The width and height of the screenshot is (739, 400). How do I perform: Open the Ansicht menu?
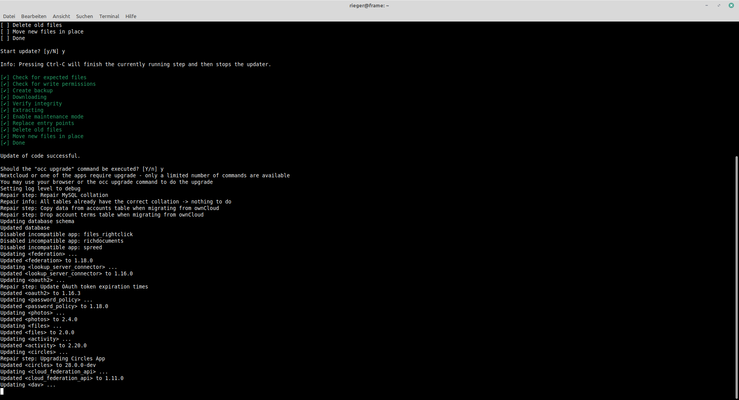click(61, 16)
